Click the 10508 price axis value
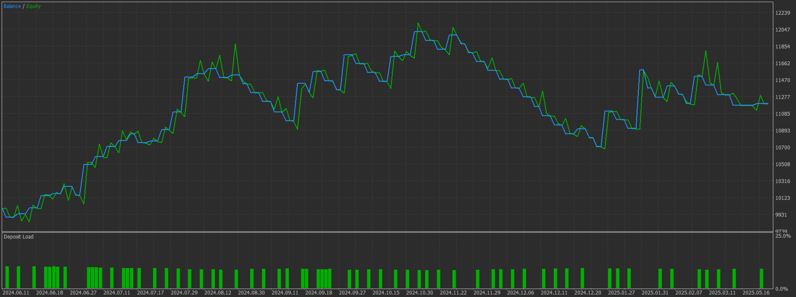796x297 pixels. click(783, 164)
